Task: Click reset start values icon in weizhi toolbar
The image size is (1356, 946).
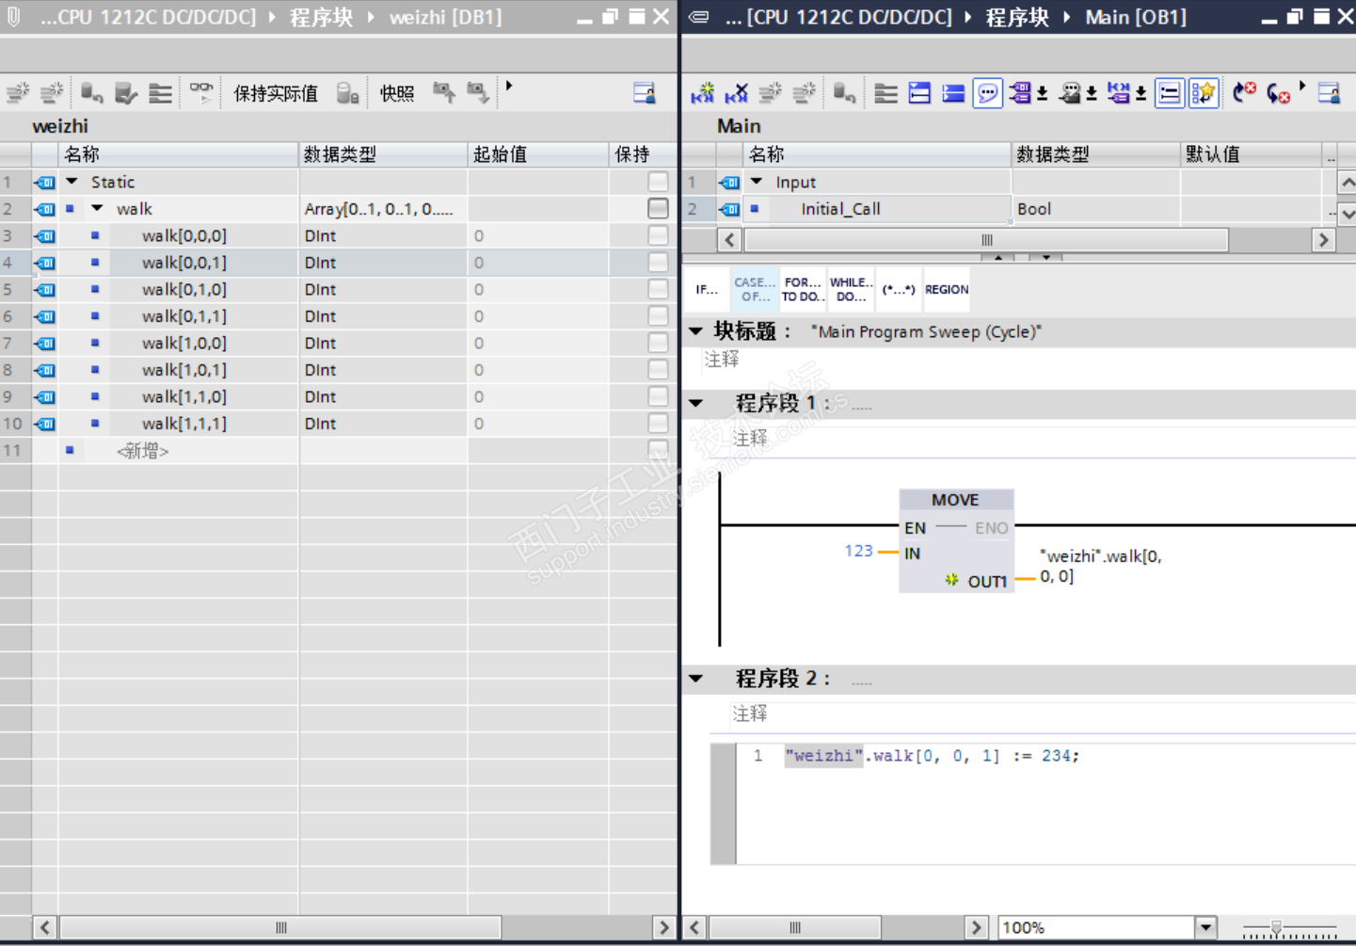Action: pyautogui.click(x=91, y=92)
